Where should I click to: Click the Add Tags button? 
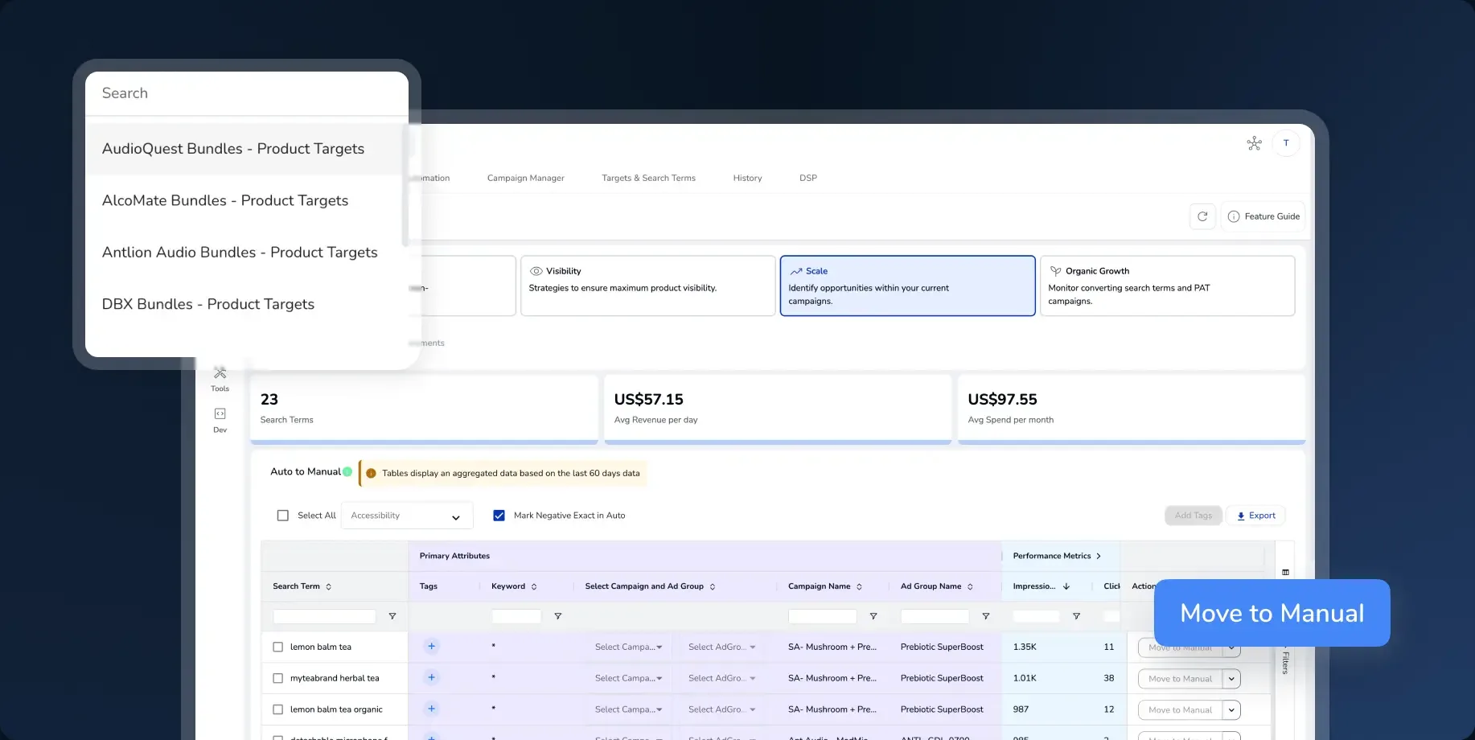coord(1193,516)
